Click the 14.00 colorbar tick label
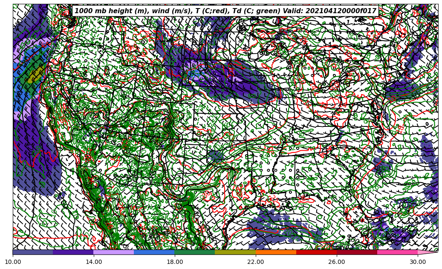Viewport: 442px width, 269px height. pos(94,262)
